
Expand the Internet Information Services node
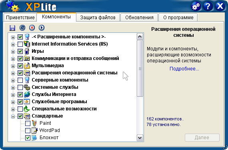(x=13, y=44)
